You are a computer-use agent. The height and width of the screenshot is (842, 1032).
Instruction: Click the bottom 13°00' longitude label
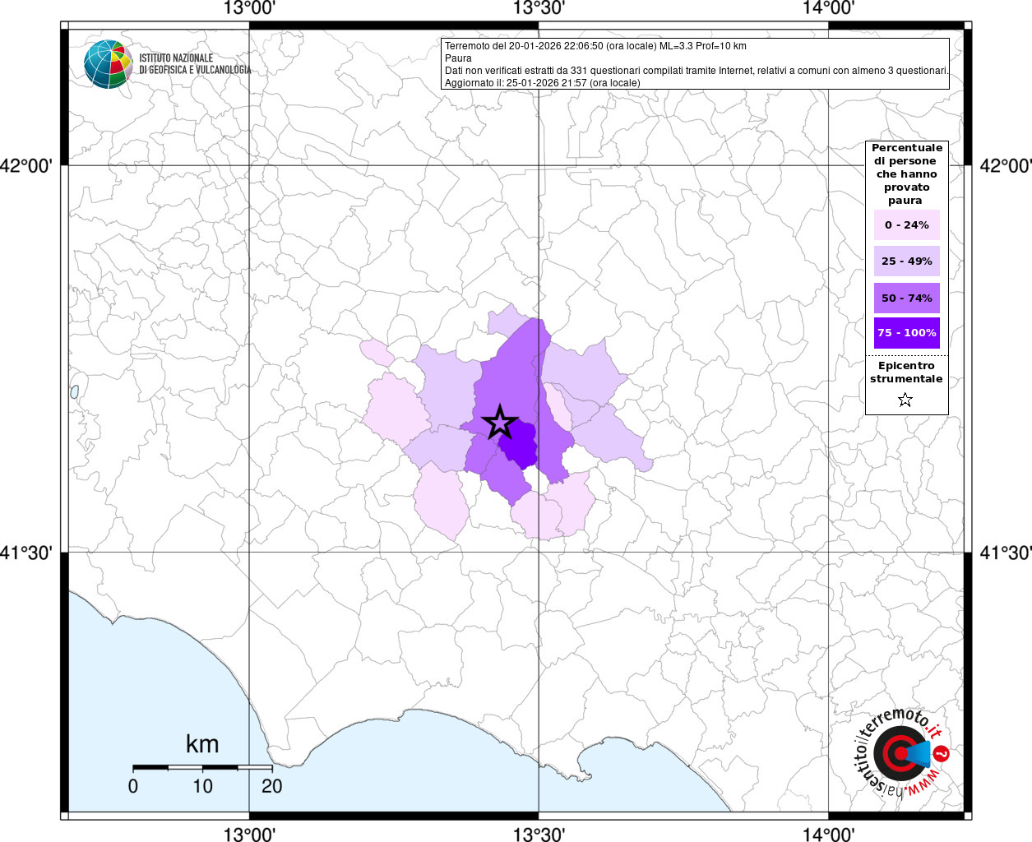point(249,834)
